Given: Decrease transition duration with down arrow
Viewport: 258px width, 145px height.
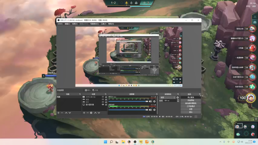Looking at the screenshot, I should click(178, 101).
